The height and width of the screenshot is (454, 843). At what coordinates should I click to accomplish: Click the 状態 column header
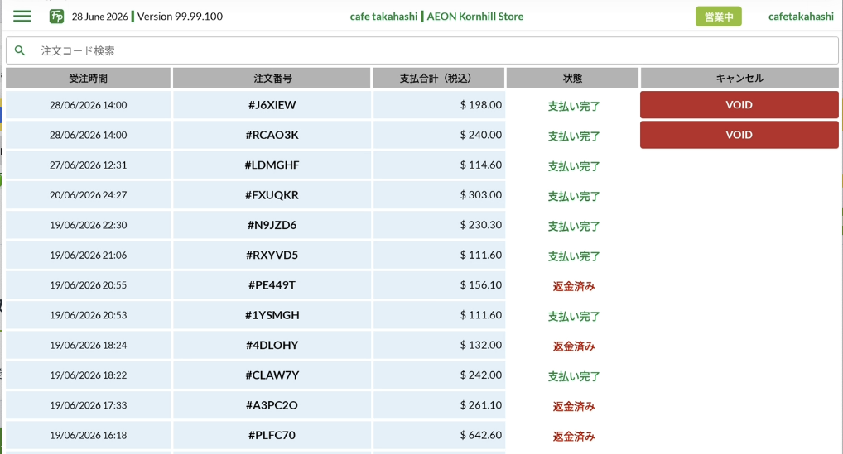(x=572, y=78)
